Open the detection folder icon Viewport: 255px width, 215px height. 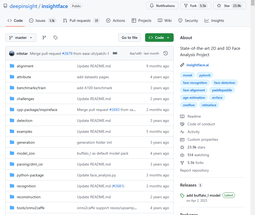pos(12,120)
